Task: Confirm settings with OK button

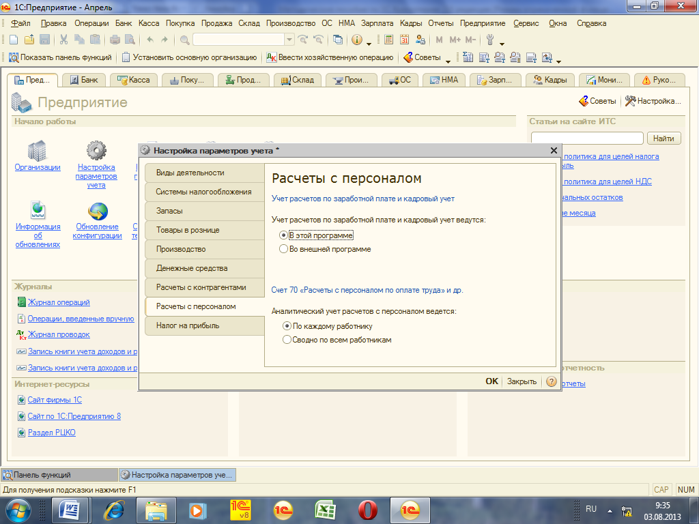Action: coord(491,381)
